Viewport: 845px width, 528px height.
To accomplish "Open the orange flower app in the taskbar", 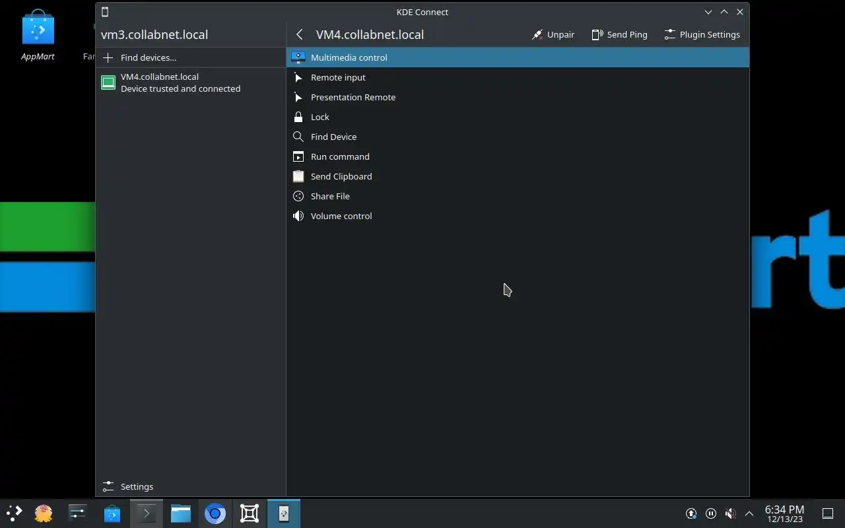I will pos(44,513).
